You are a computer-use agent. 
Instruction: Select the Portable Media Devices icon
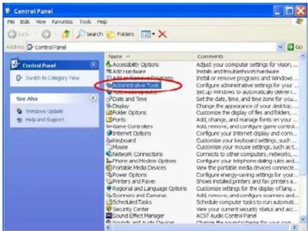click(109, 168)
